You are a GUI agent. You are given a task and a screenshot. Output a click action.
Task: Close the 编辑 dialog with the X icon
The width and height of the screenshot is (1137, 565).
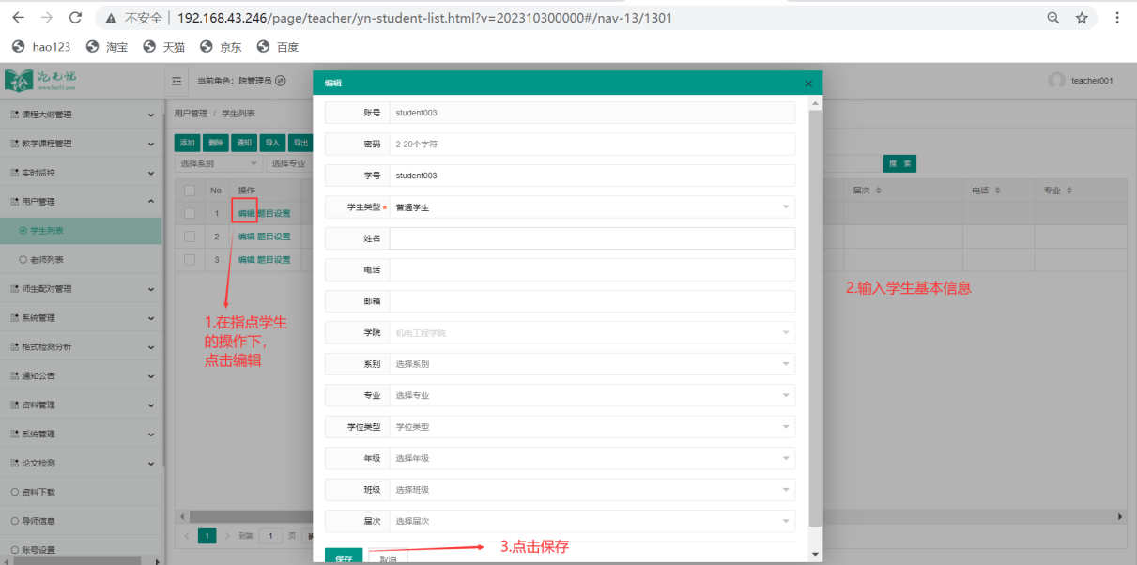pyautogui.click(x=808, y=84)
